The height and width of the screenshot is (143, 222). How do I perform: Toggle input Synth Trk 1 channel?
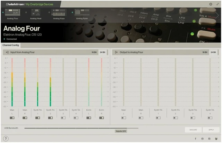[x=37, y=118]
